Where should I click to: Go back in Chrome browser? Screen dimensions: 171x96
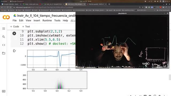tap(2, 7)
